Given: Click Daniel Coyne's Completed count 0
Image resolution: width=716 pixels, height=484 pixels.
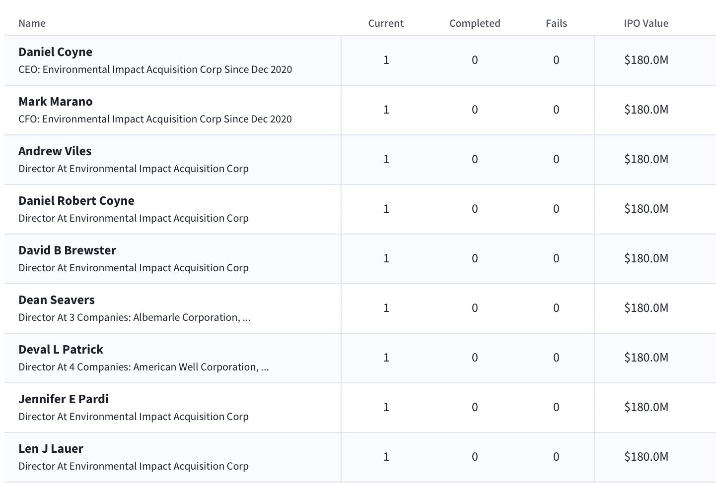Looking at the screenshot, I should tap(475, 60).
